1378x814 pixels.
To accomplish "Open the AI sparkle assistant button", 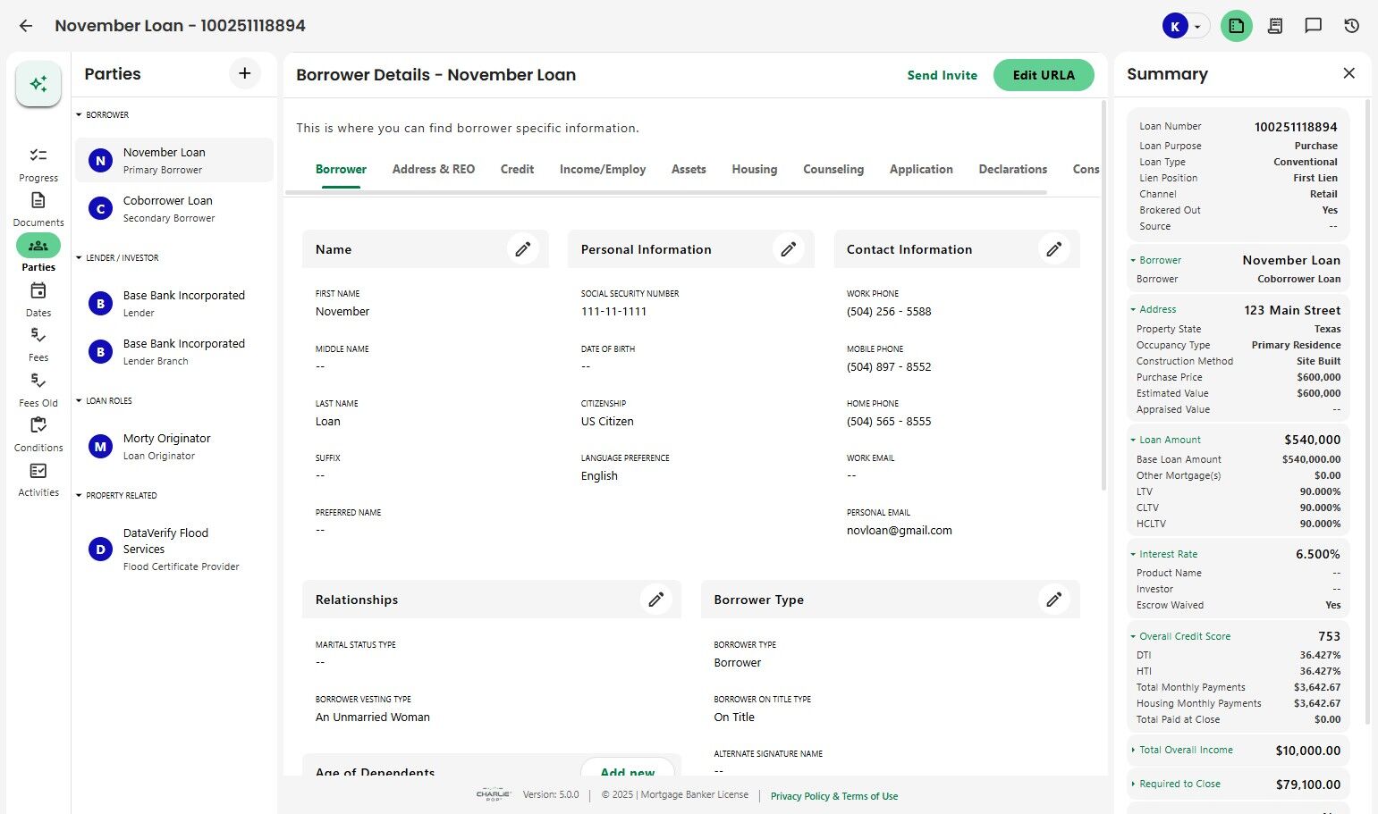I will point(38,84).
